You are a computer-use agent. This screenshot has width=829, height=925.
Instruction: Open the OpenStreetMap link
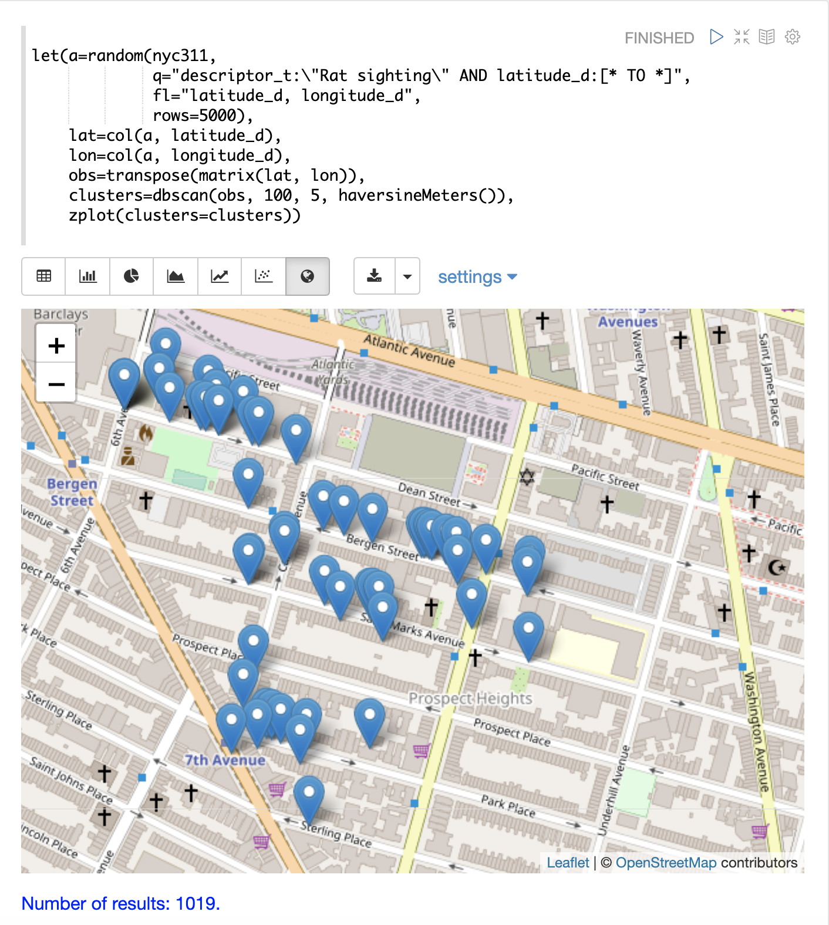[x=666, y=862]
